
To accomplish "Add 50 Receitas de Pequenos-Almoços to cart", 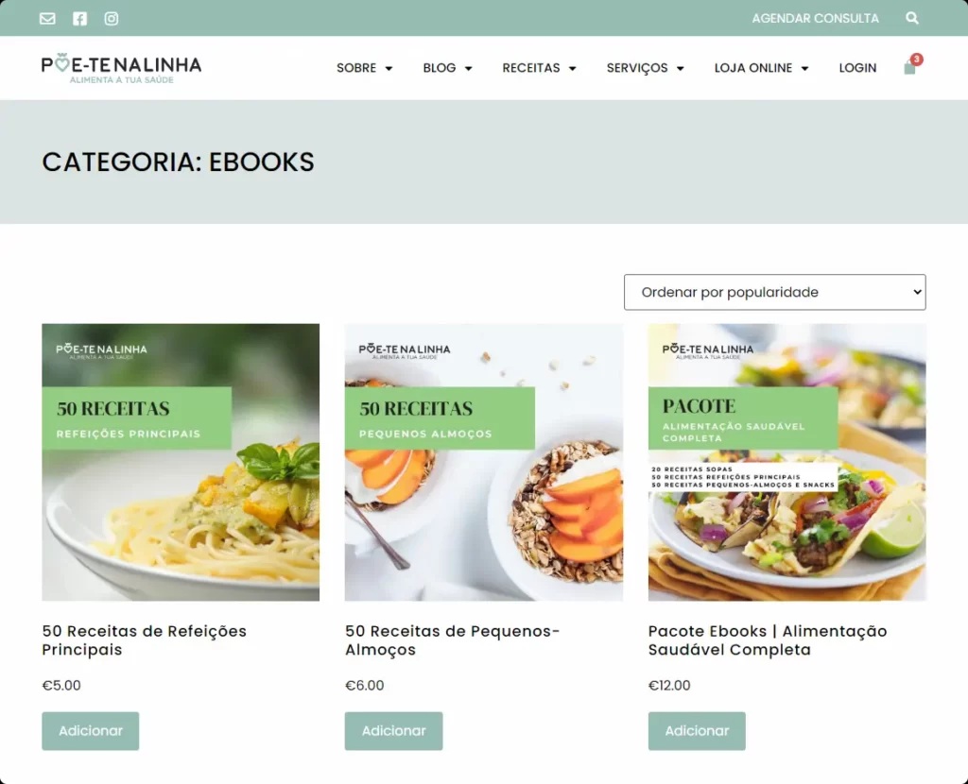I will 393,731.
